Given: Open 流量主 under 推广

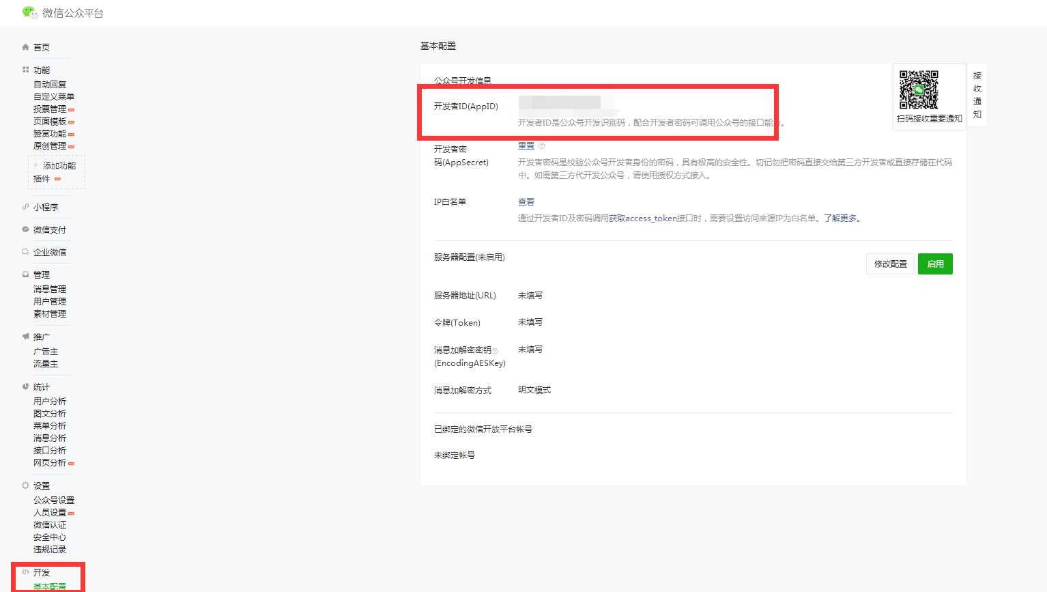Looking at the screenshot, I should (46, 363).
